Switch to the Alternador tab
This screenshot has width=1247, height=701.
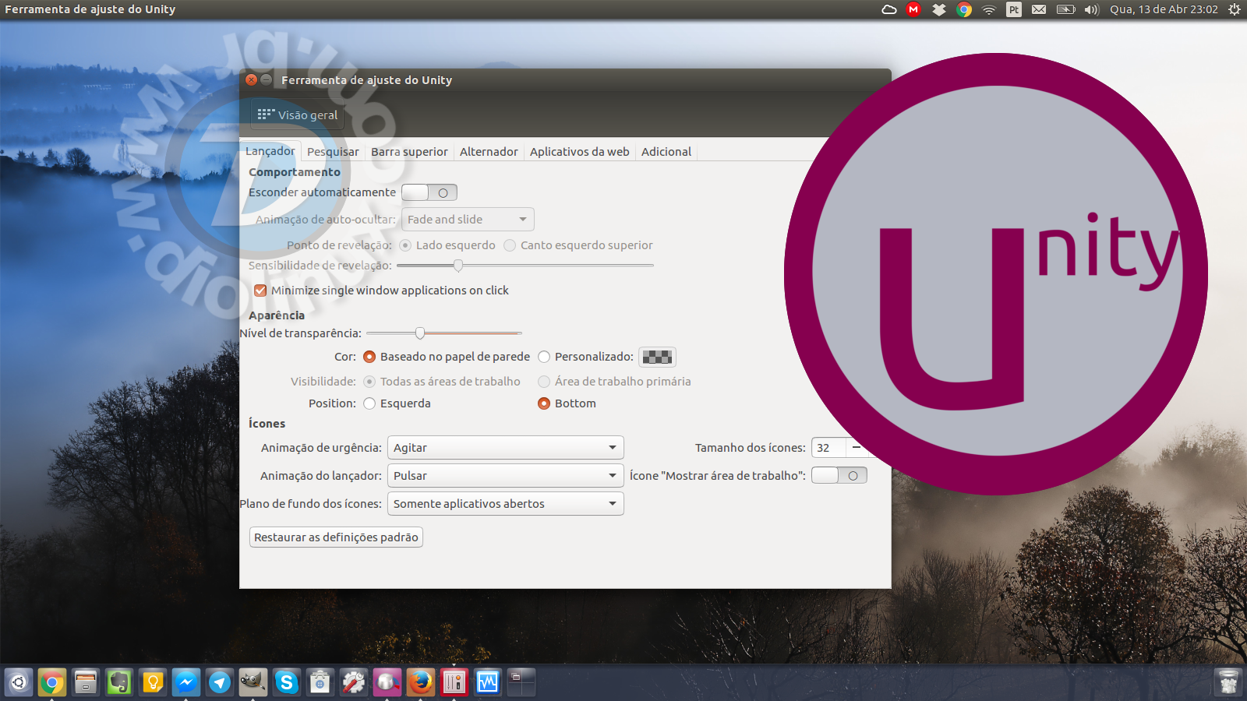489,152
